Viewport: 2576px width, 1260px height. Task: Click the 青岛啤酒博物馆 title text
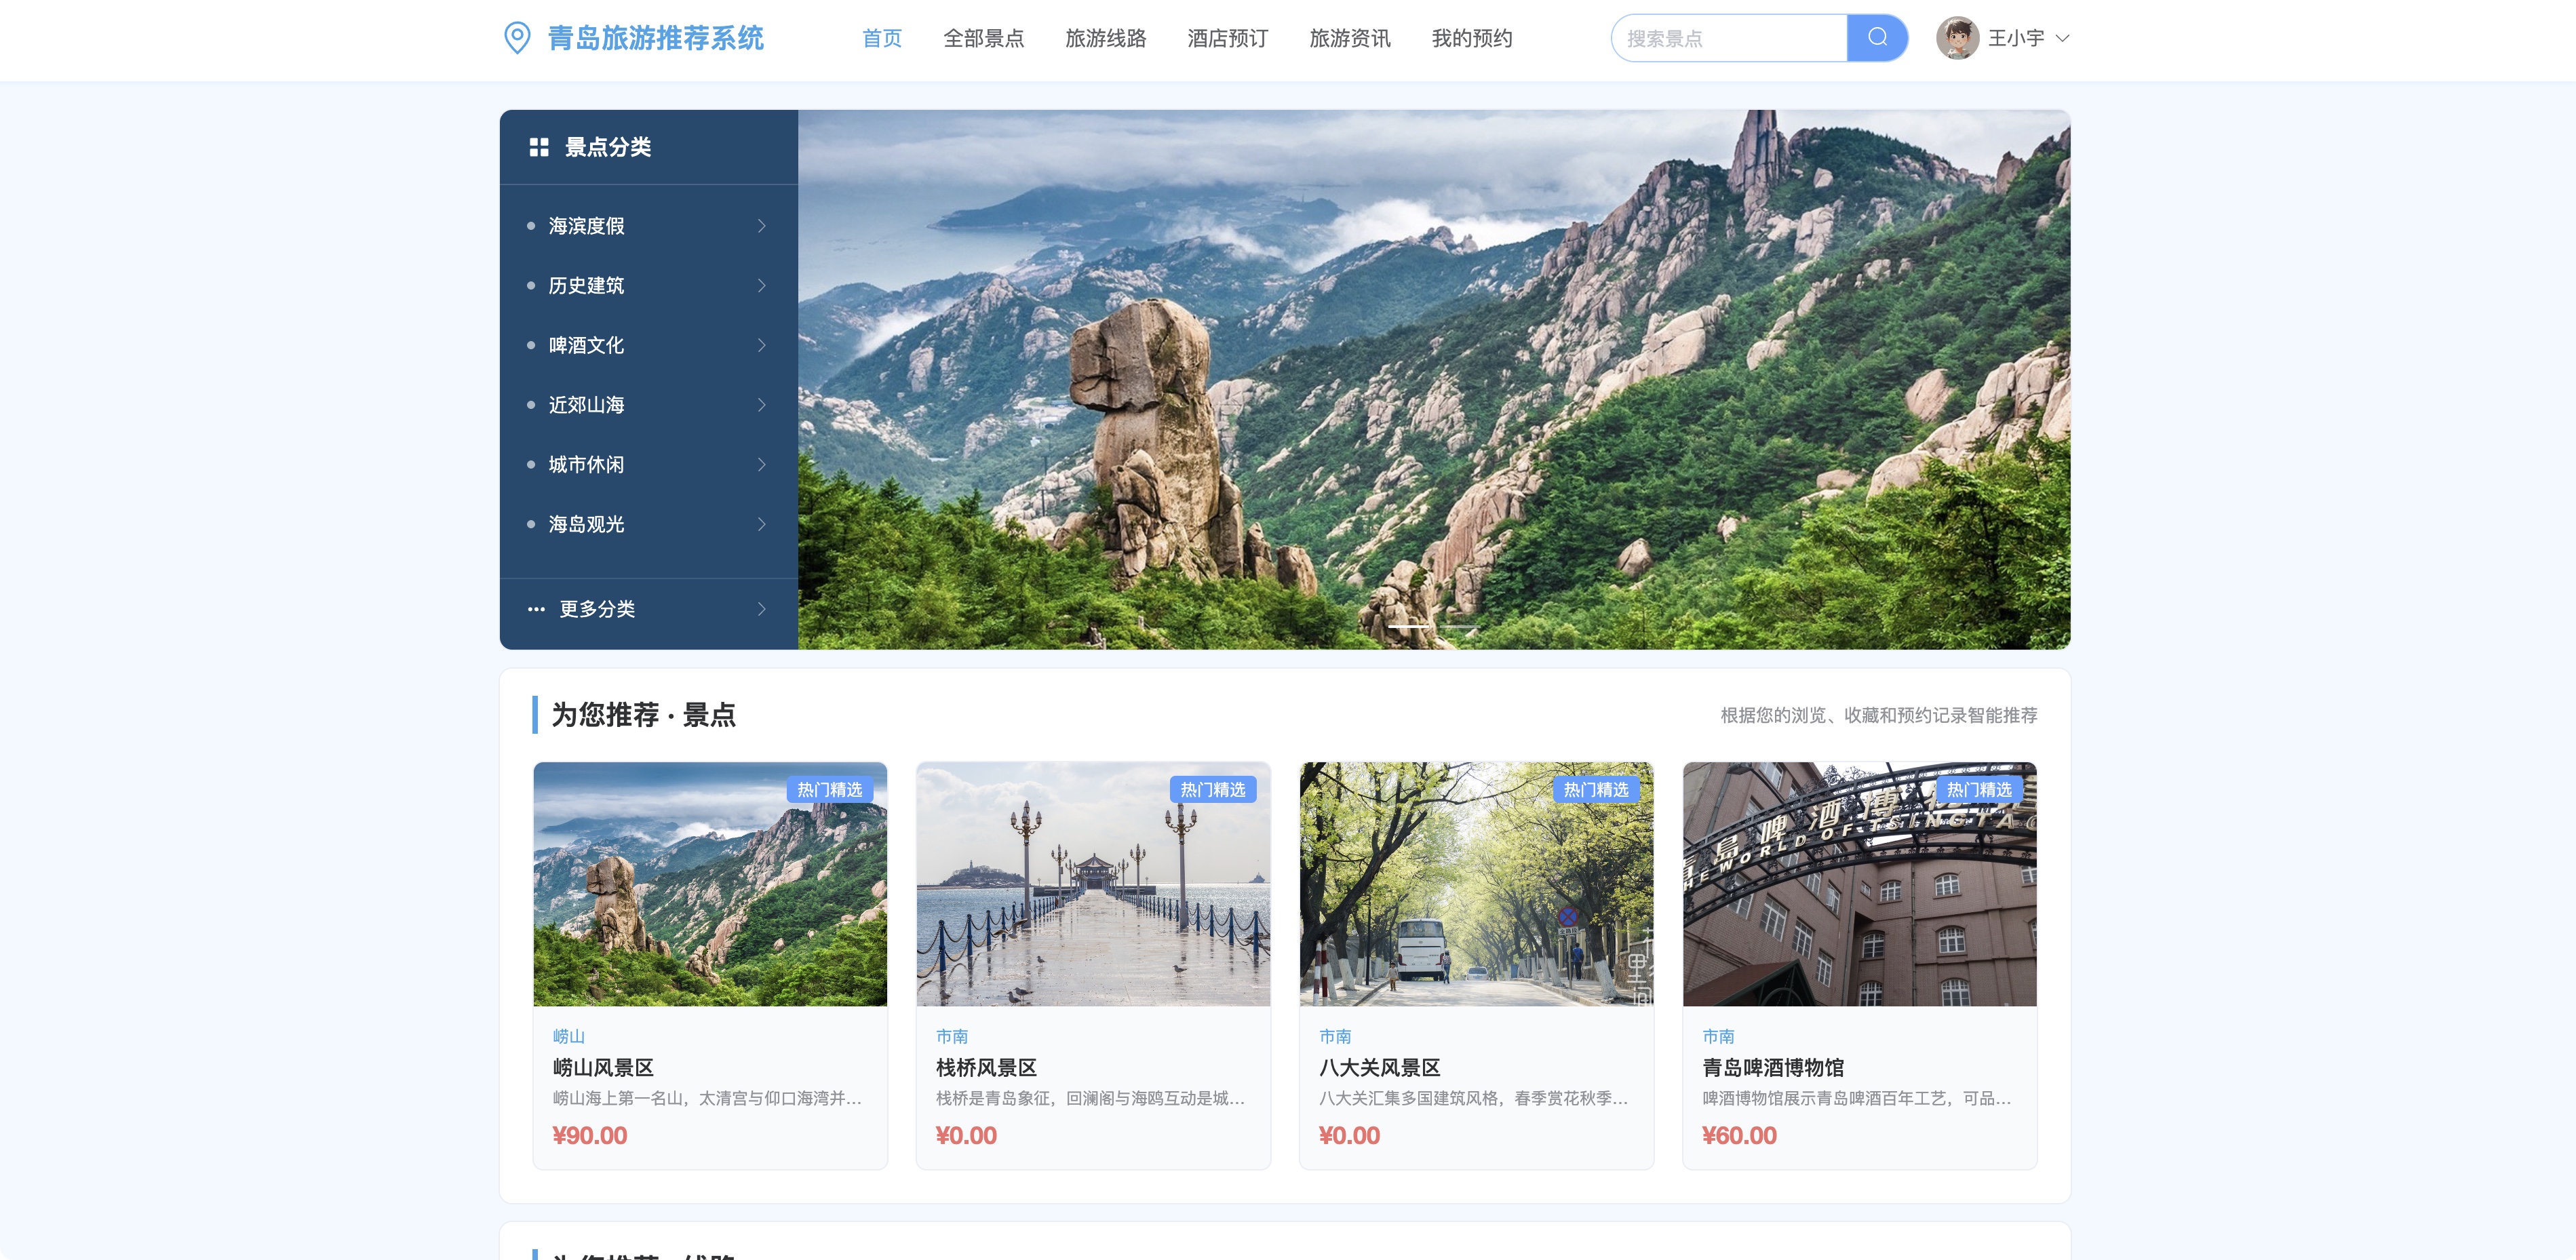click(x=1773, y=1068)
